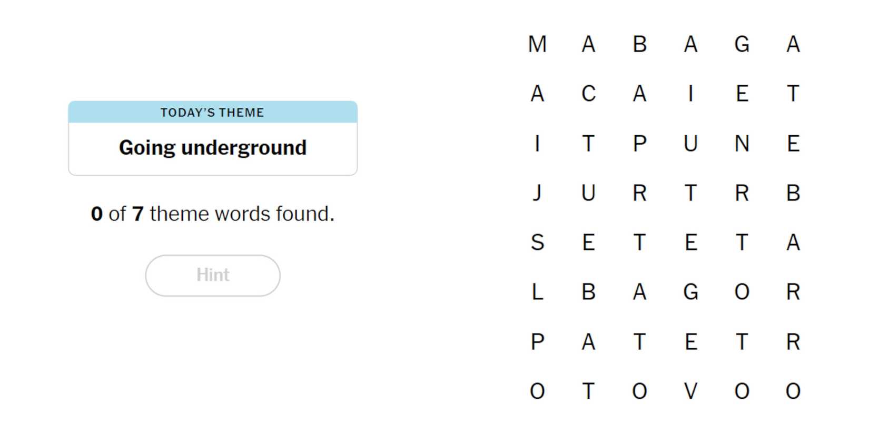Screen dimensions: 869x434
Task: Tap the U in the third row
Action: point(690,144)
